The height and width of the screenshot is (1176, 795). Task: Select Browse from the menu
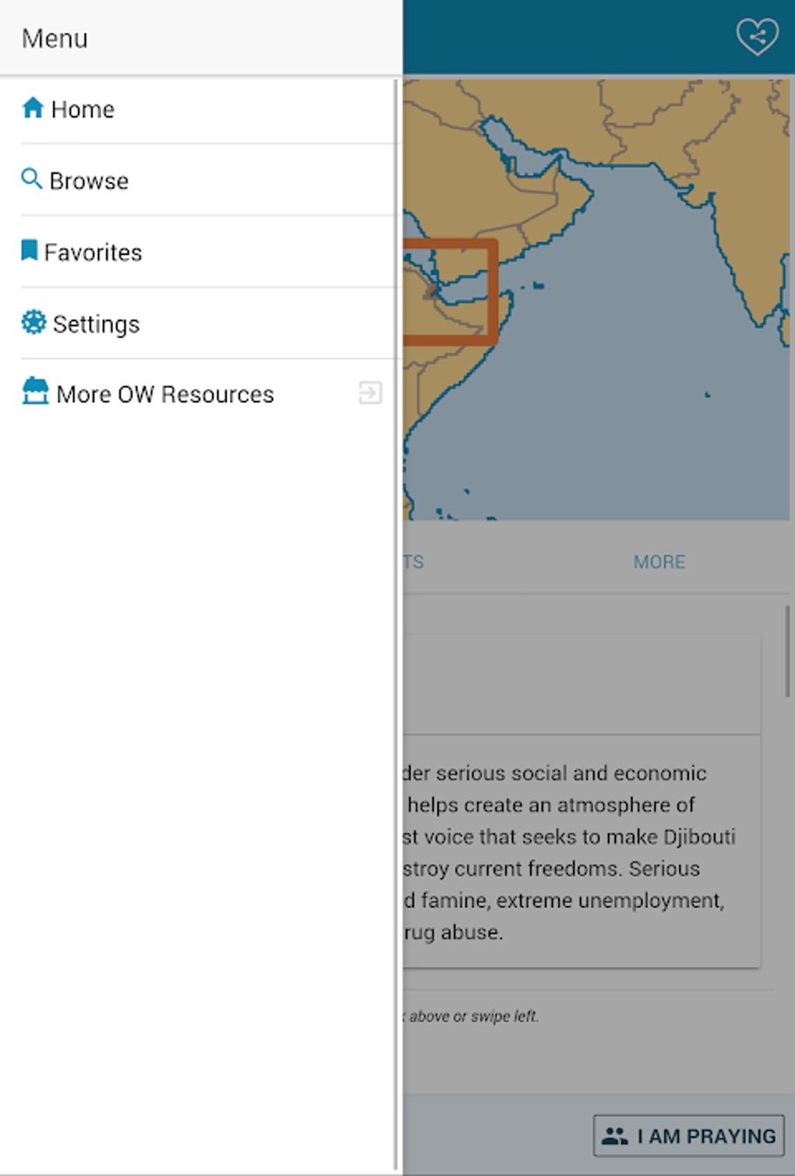[x=89, y=181]
